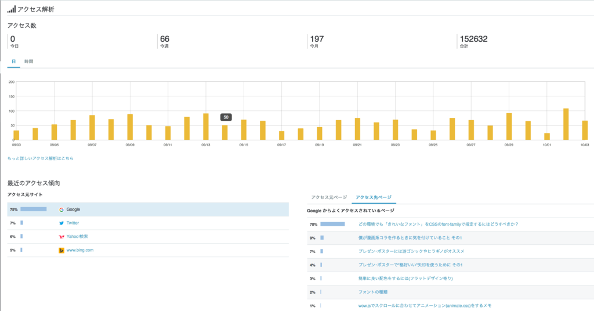Click the chart bar with the 50 tooltip
594x311 pixels.
tap(225, 133)
